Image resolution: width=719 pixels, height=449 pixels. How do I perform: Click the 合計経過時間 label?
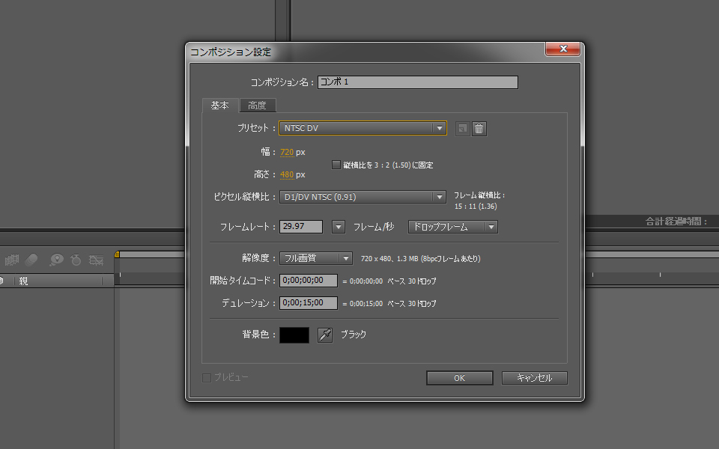(x=676, y=222)
